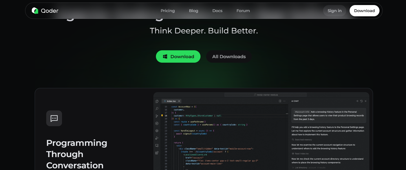The height and width of the screenshot is (170, 406).
Task: Click the Programming Through Conversation heading
Action: click(x=77, y=154)
